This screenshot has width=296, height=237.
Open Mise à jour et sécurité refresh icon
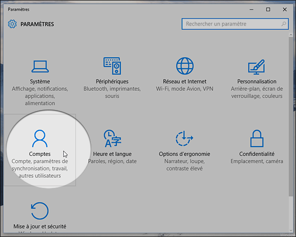coord(39,211)
